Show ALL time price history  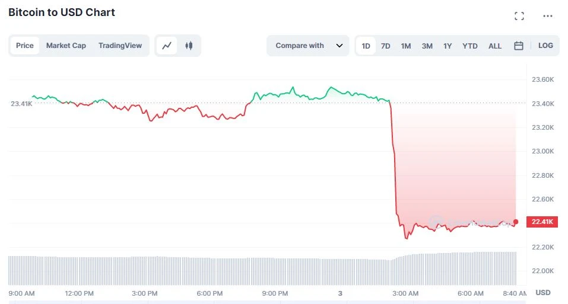(495, 46)
